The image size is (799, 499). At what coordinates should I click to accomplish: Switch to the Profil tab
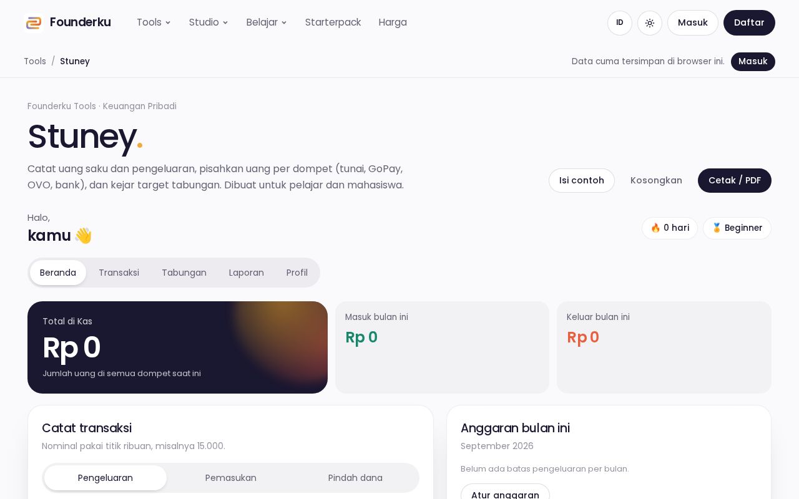(297, 273)
